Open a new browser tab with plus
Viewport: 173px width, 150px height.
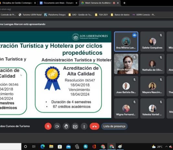[124, 3]
